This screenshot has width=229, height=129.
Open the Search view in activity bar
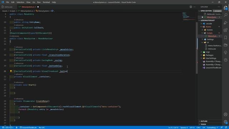(x=225, y=15)
